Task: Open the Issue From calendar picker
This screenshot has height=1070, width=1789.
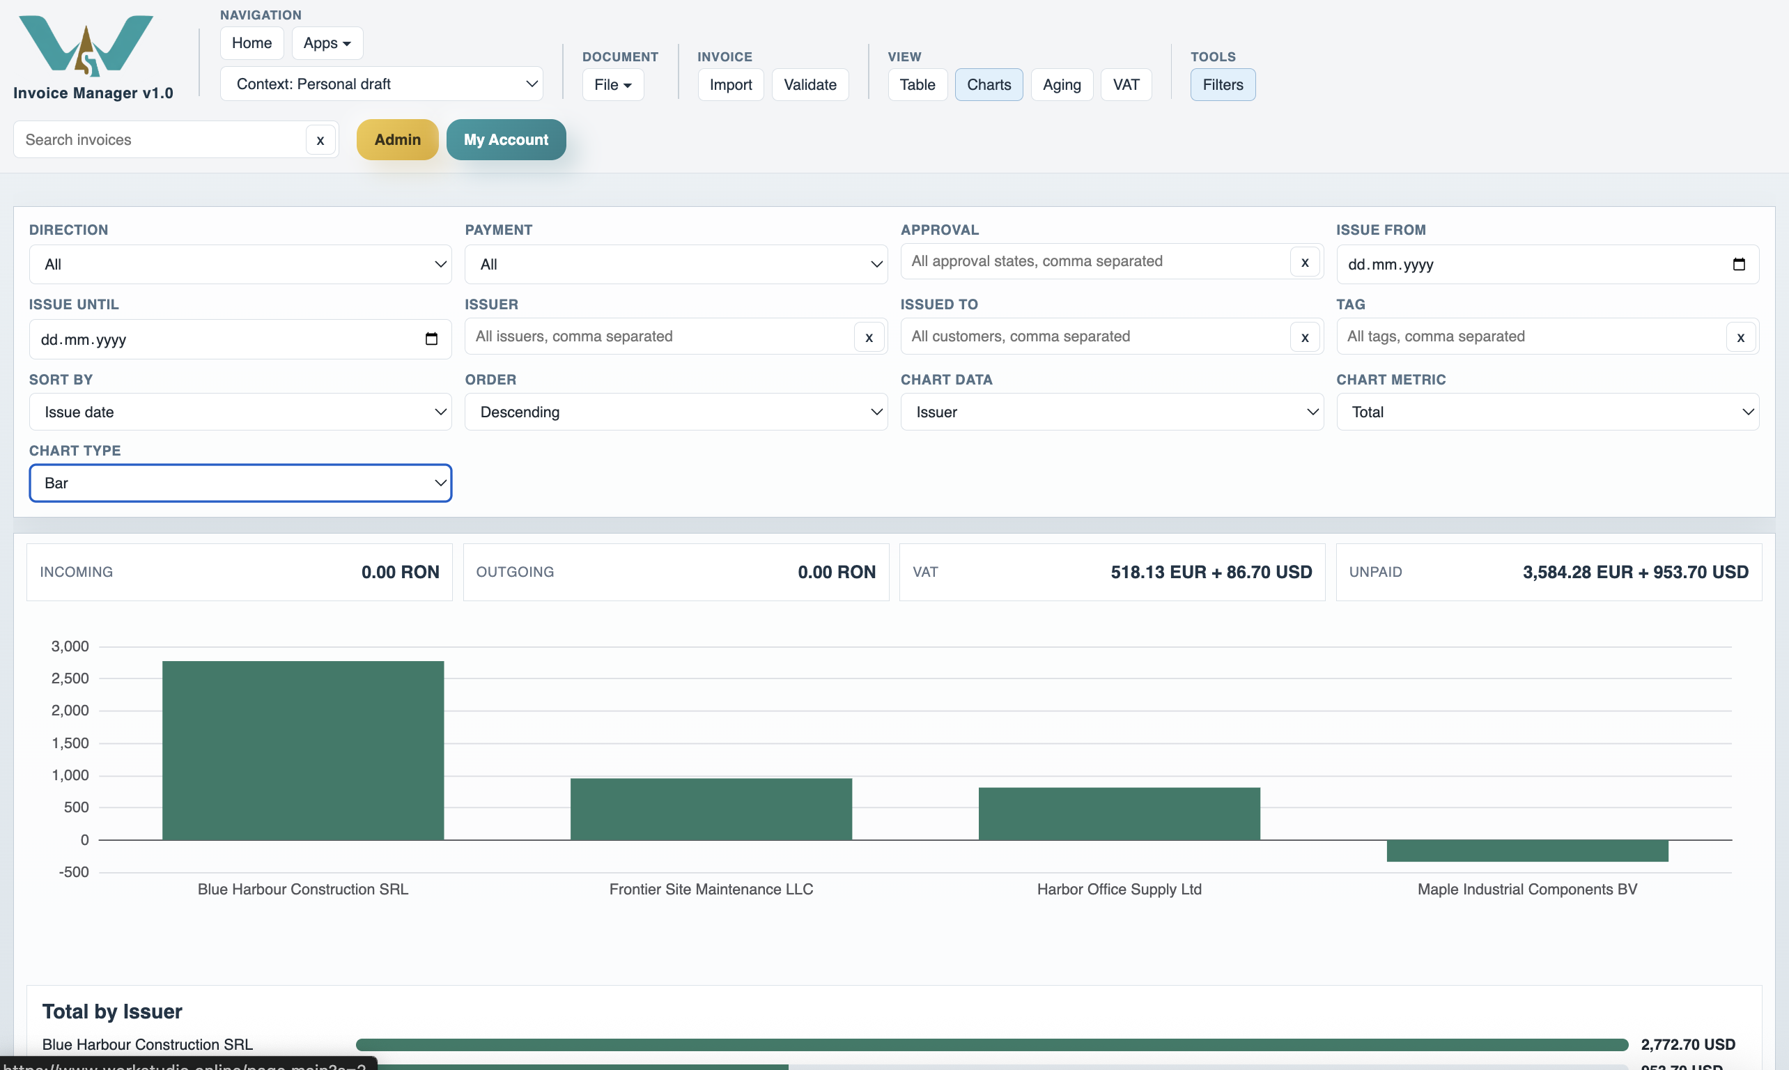Action: [1739, 264]
